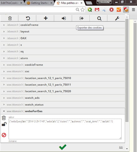
Task: Expand the www.leboncoin.fr cookieFrame cookie
Action: [63, 65]
